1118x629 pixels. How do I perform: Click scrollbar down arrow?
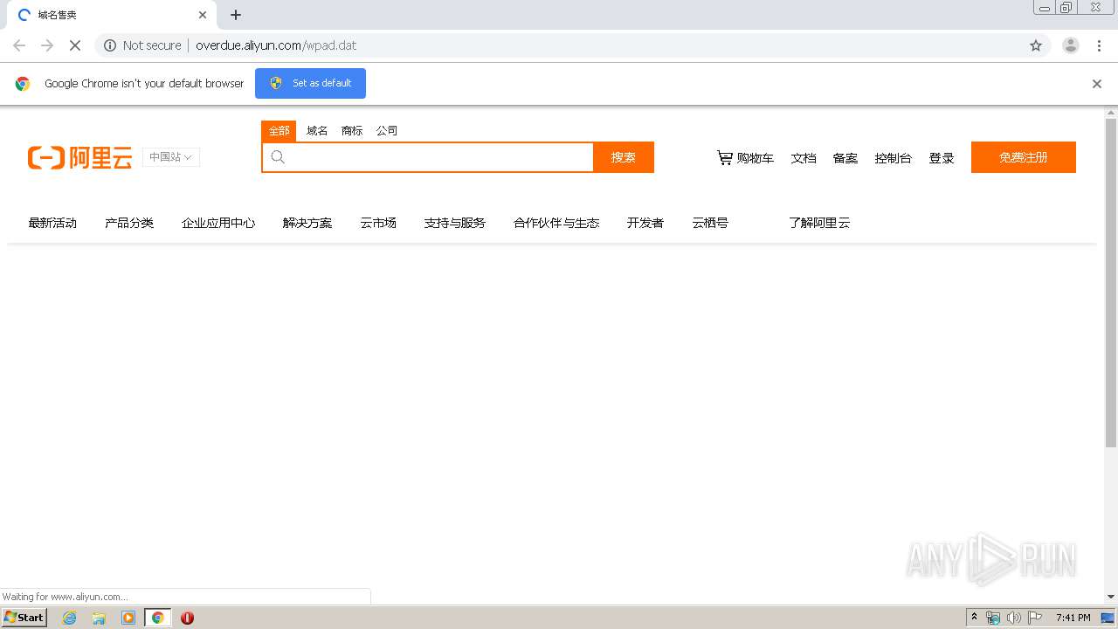click(1111, 597)
